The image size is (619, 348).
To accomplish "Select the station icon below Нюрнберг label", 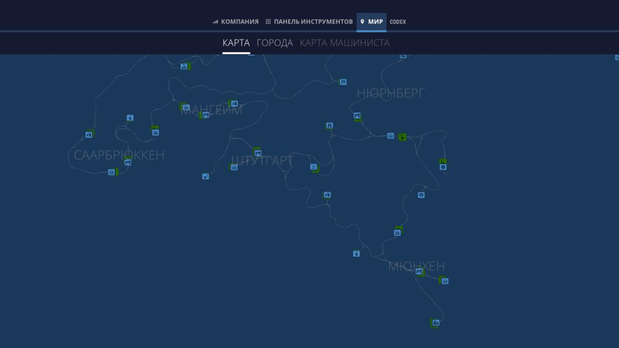I will pyautogui.click(x=357, y=116).
